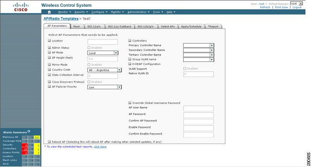Click the Mesh Links alarm label

(x=10, y=160)
